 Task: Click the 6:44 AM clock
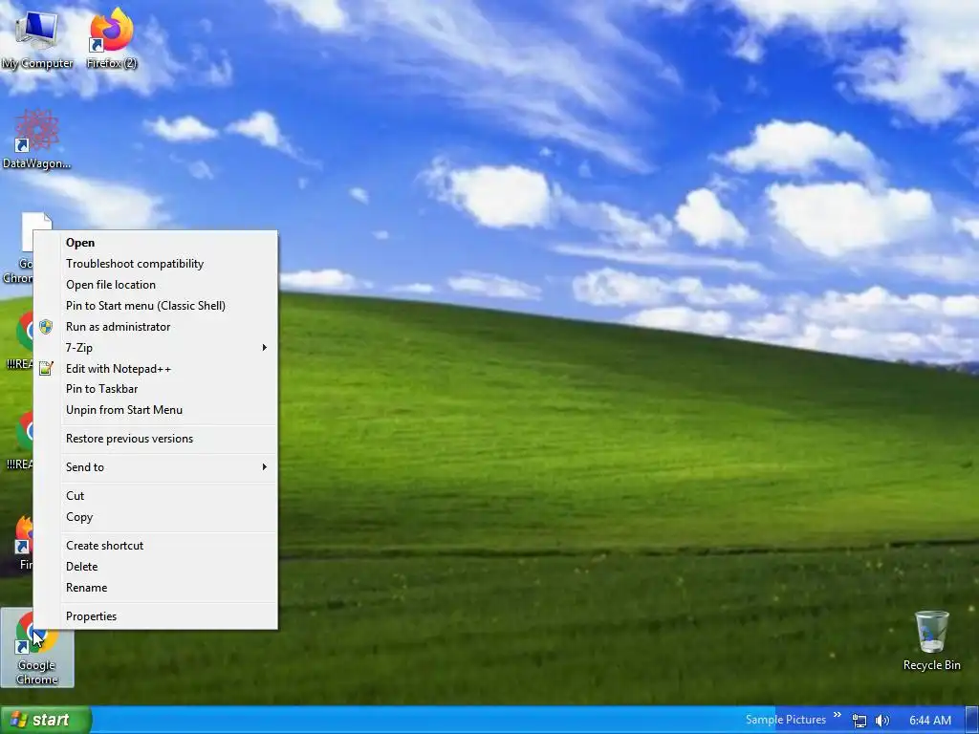click(x=930, y=721)
